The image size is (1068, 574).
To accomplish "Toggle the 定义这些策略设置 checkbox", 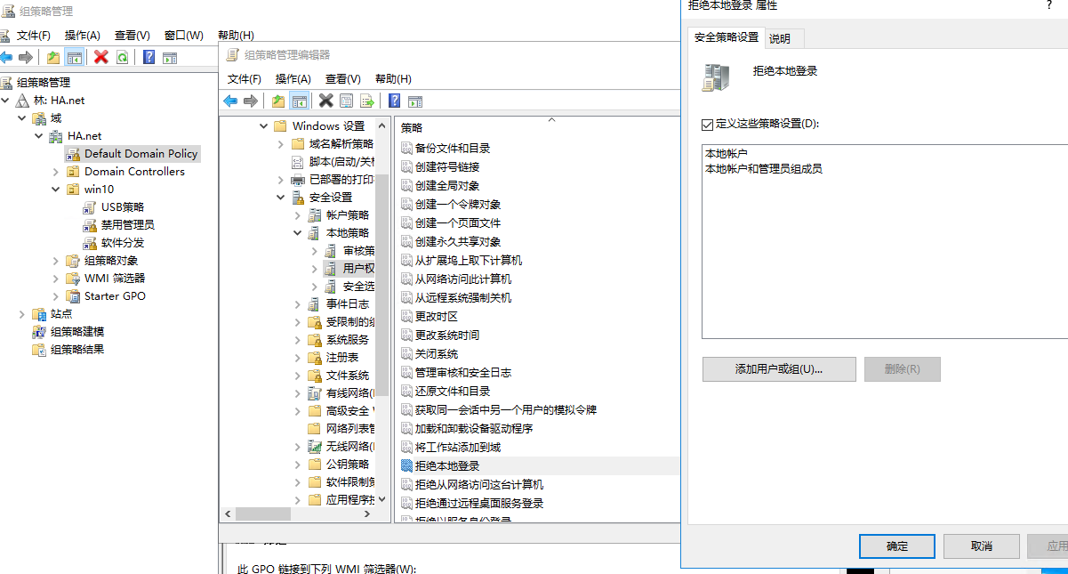I will [708, 124].
